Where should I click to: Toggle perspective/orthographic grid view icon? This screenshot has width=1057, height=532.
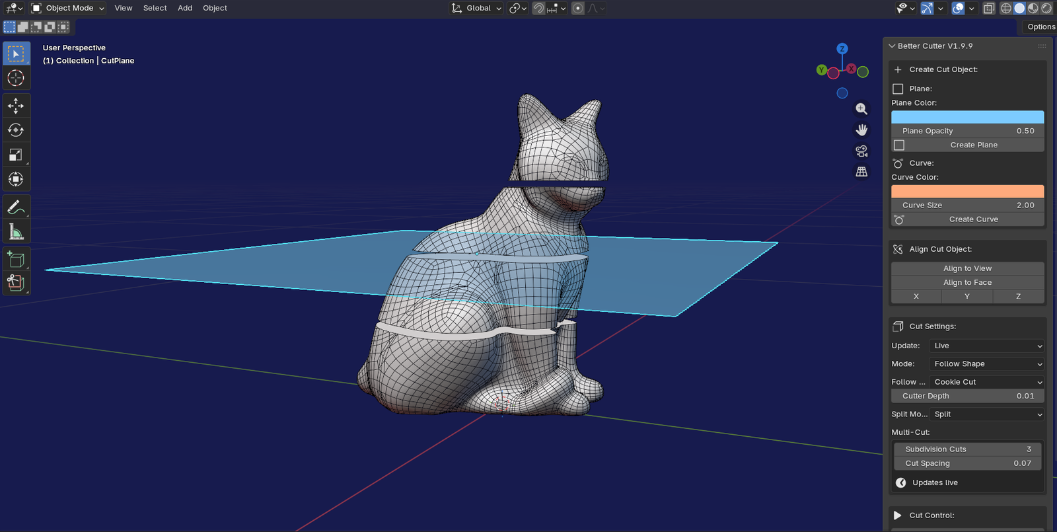coord(861,172)
